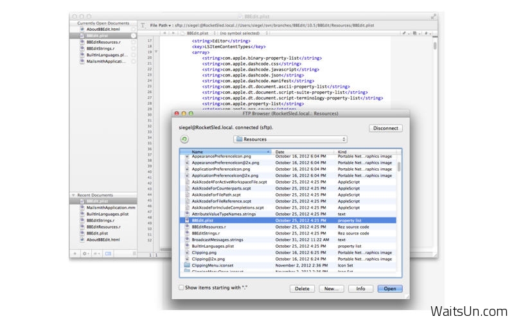The width and height of the screenshot is (514, 321).
Task: Select ApplicationPreferenceIcon.png in FTP list
Action: 288,169
